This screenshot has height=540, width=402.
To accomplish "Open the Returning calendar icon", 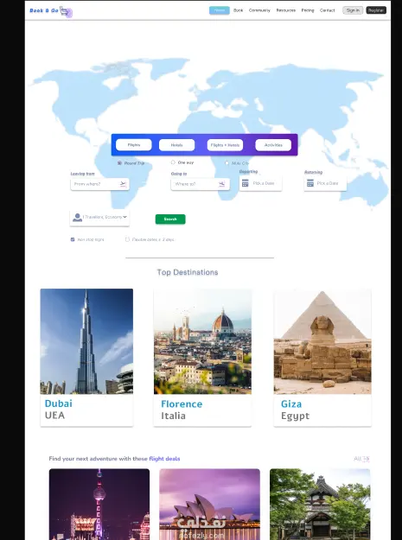I will coord(310,183).
